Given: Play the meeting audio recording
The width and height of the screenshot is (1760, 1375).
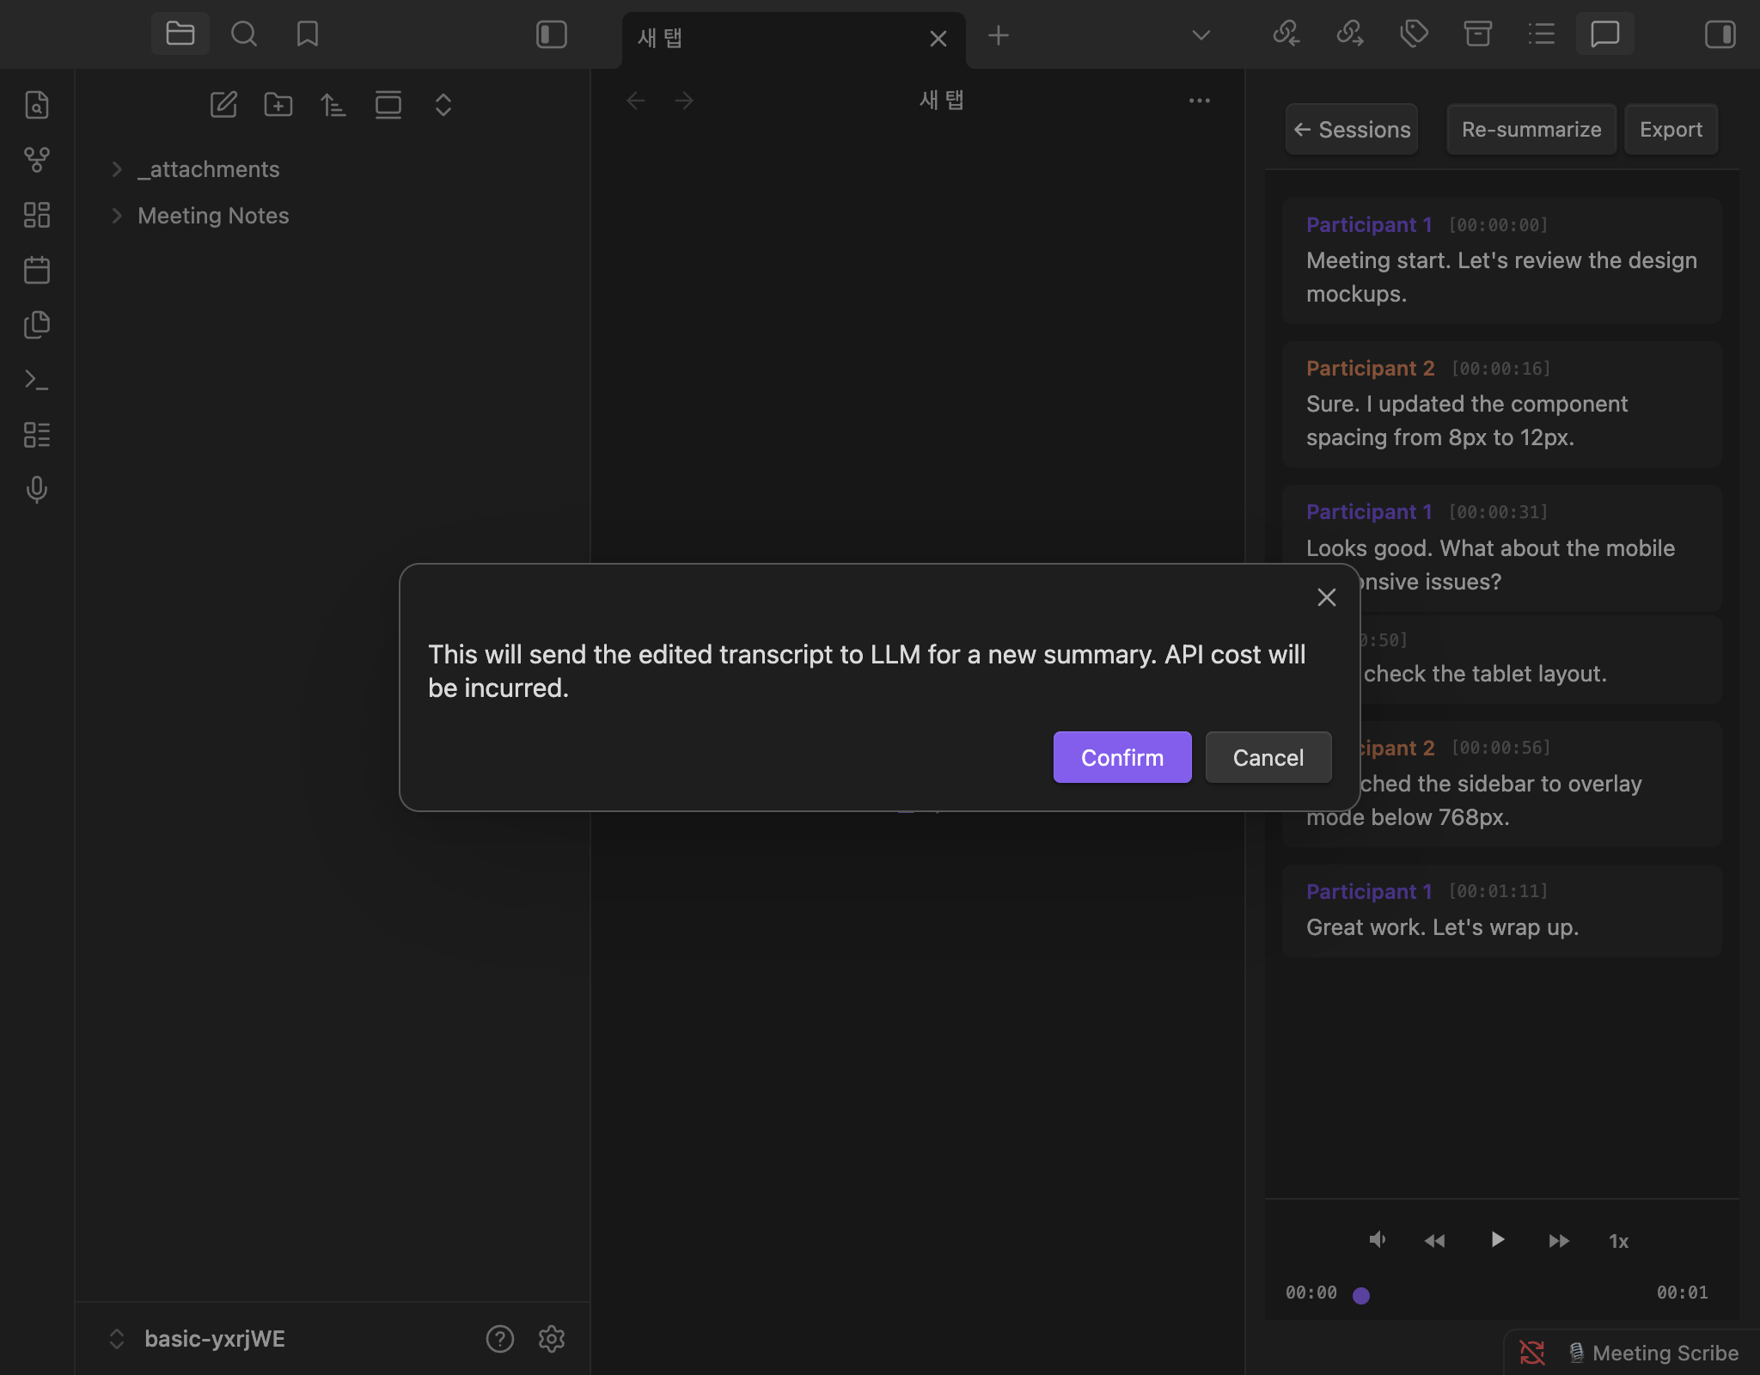Looking at the screenshot, I should coord(1497,1239).
